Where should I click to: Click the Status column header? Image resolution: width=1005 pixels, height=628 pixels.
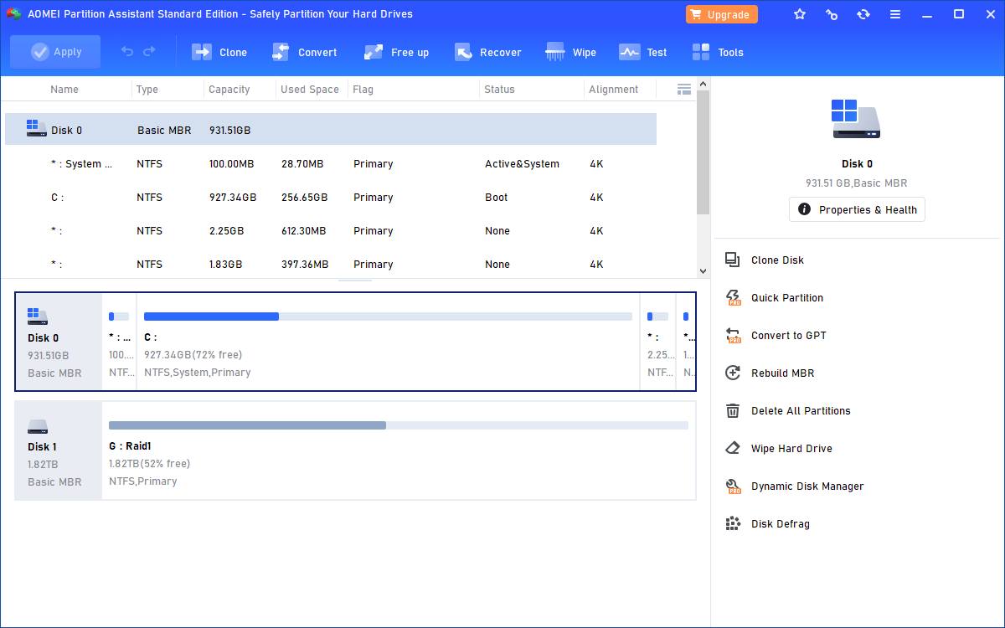499,89
